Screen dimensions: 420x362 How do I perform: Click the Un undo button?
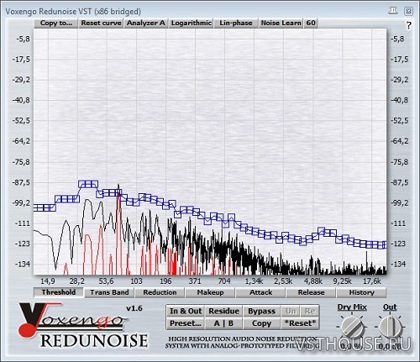[x=291, y=311]
